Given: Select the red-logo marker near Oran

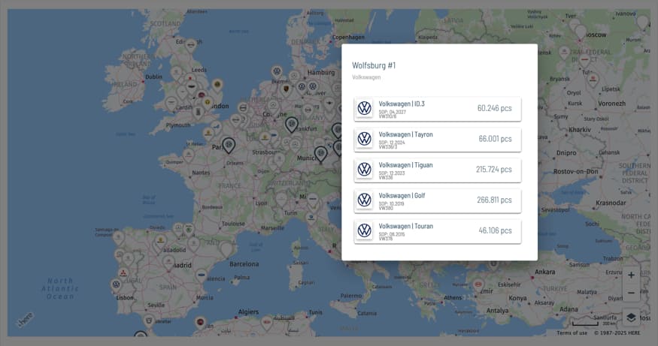Looking at the screenshot, I should coord(201,323).
